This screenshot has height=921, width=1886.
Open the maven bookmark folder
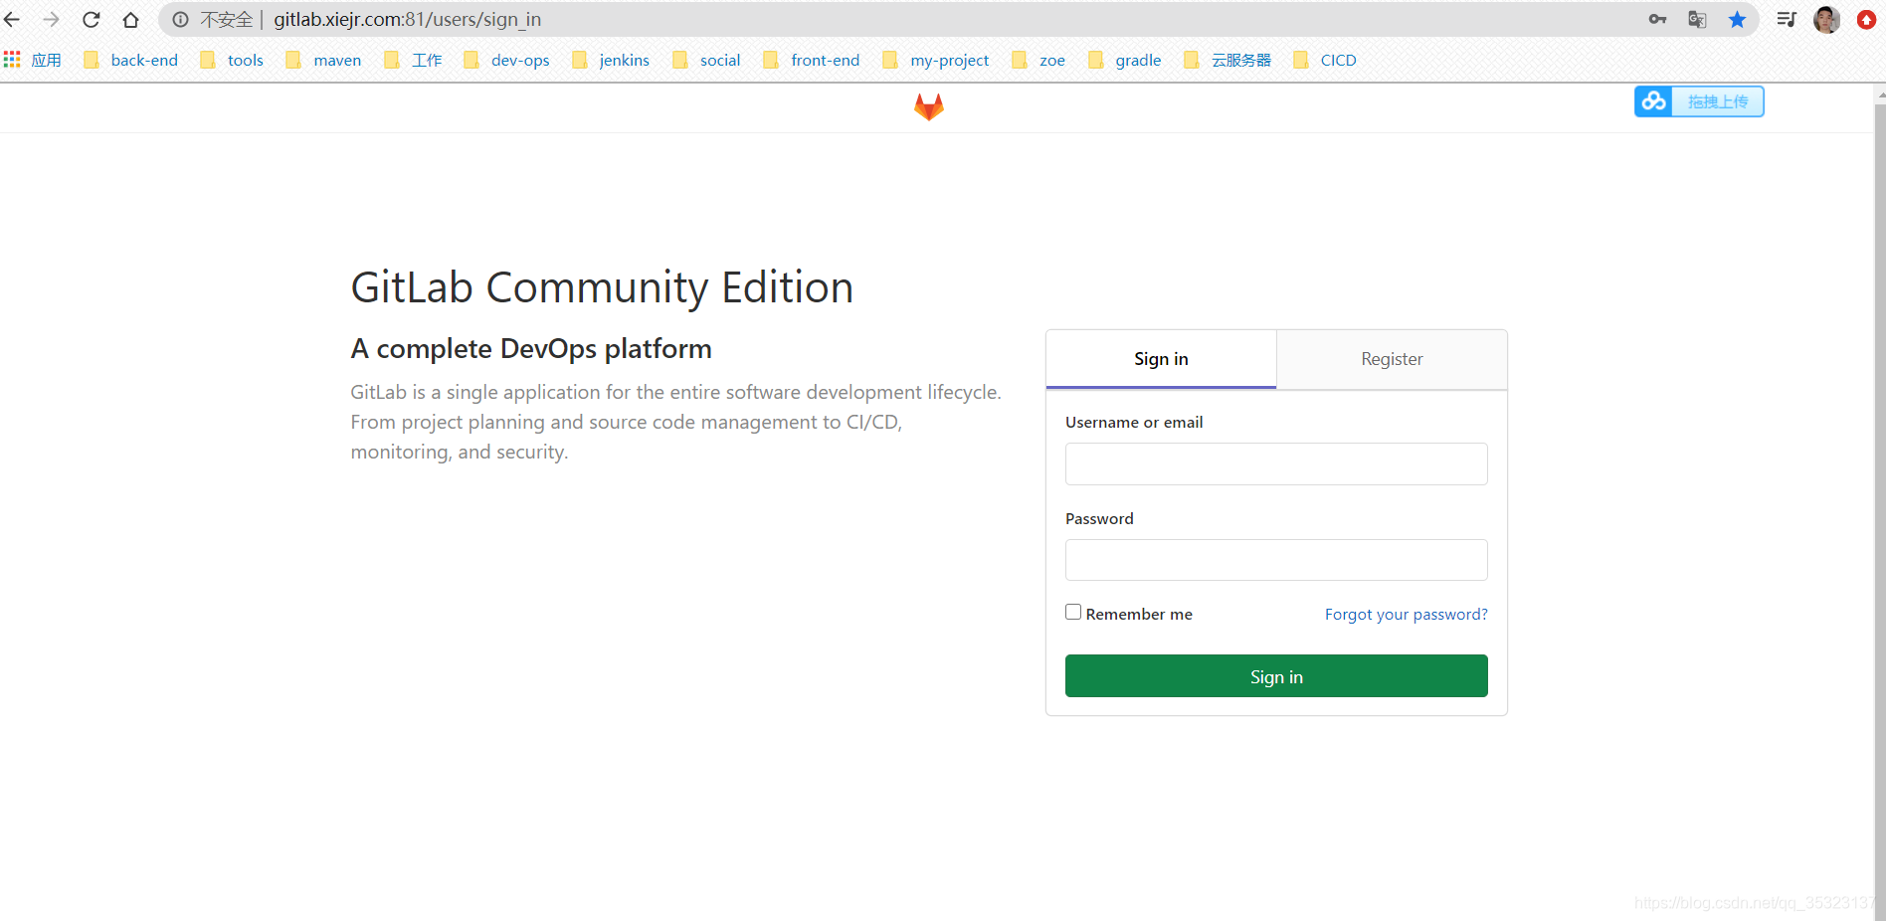coord(323,60)
